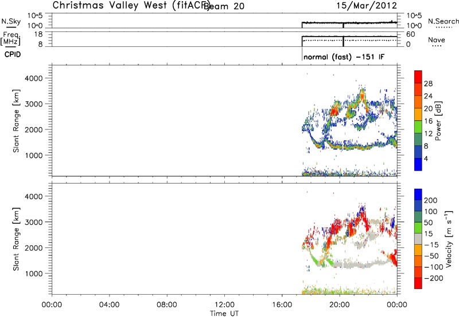Viewport: 459px width, 317px height.
Task: Click the 100 label on Velocity colorbar
Action: coord(430,211)
